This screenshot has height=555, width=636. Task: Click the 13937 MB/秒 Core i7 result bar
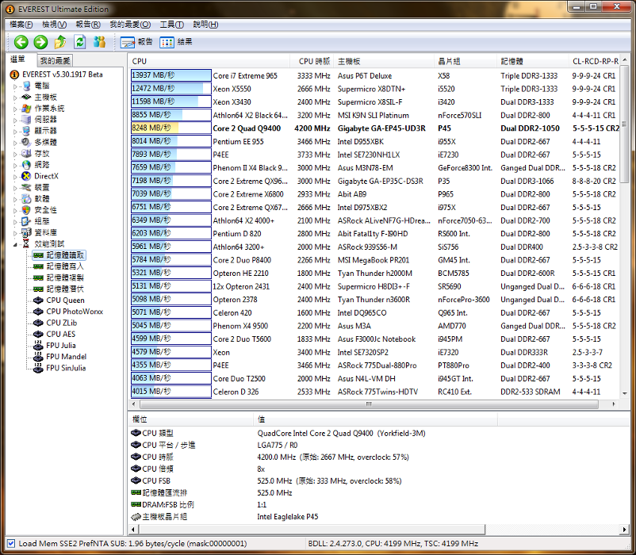pos(170,75)
